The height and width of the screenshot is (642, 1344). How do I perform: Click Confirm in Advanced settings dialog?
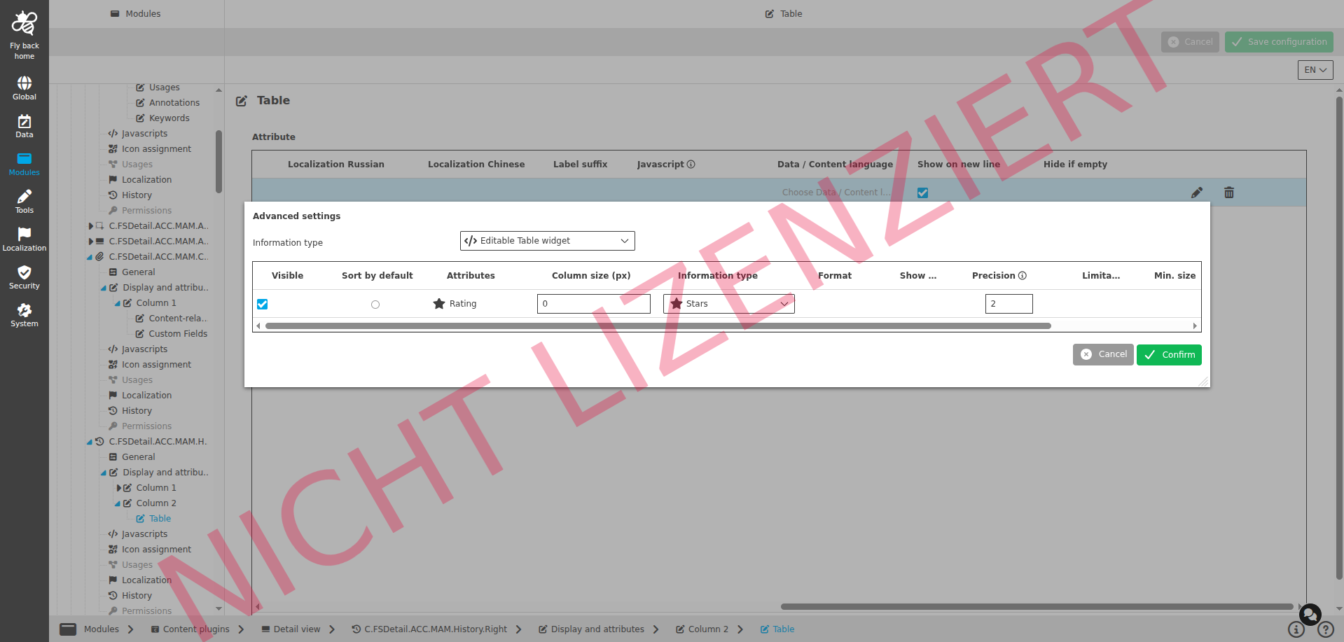1169,355
